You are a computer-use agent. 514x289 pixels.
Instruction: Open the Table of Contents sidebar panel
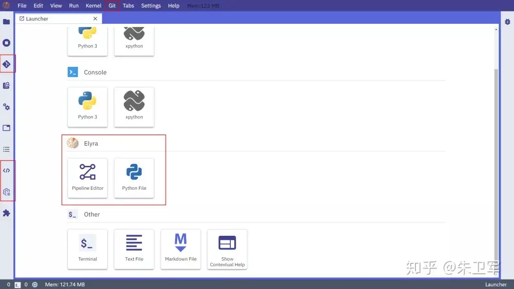(6, 149)
